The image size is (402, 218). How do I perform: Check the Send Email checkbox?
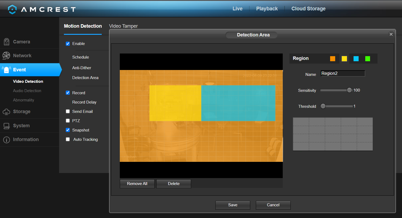click(x=68, y=111)
